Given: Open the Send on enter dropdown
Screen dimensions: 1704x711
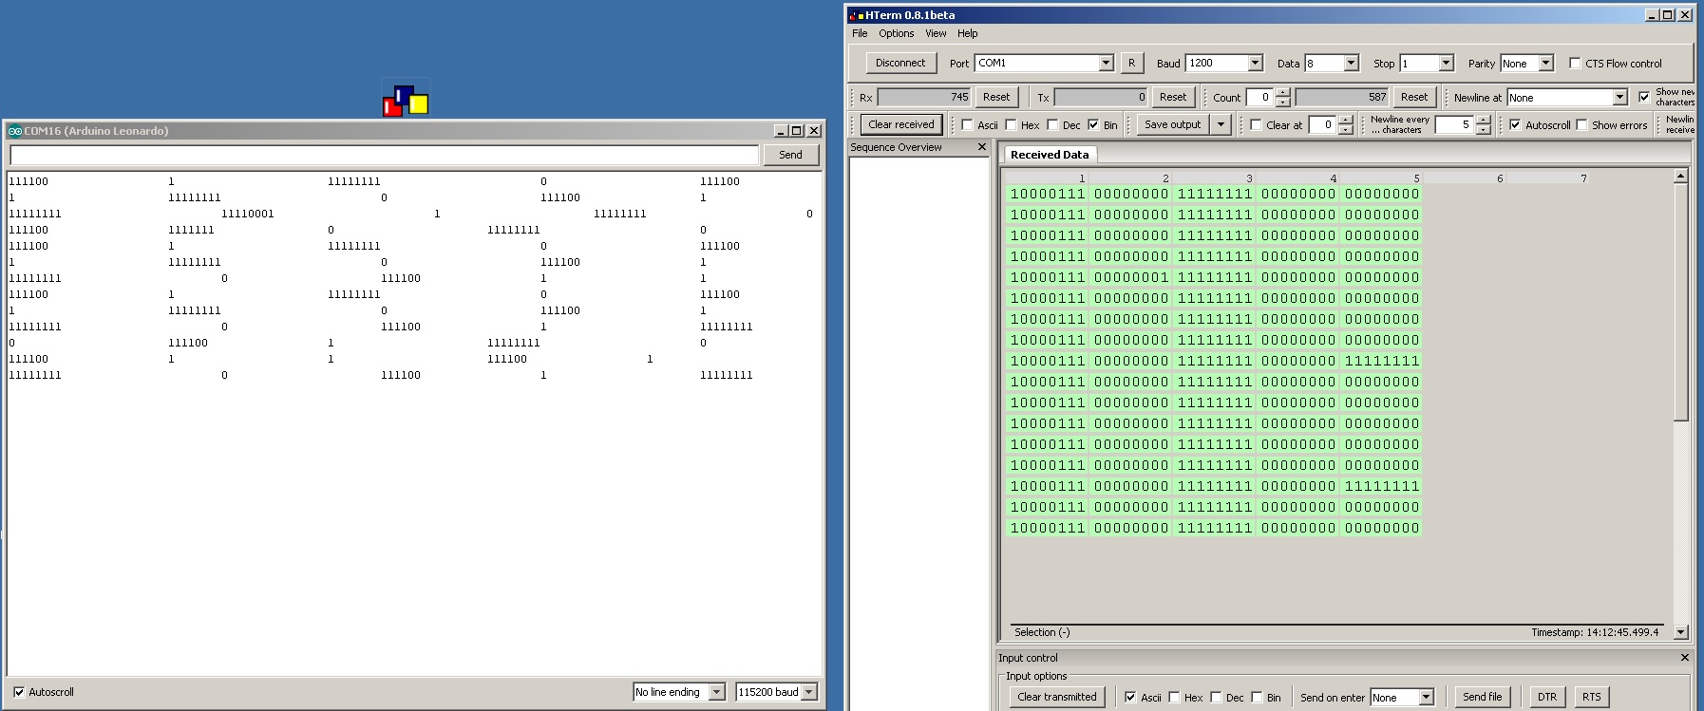Looking at the screenshot, I should [1426, 697].
